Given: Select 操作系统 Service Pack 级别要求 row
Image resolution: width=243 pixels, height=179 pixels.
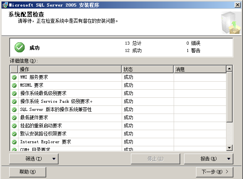Looking at the screenshot, I should coord(118,101).
